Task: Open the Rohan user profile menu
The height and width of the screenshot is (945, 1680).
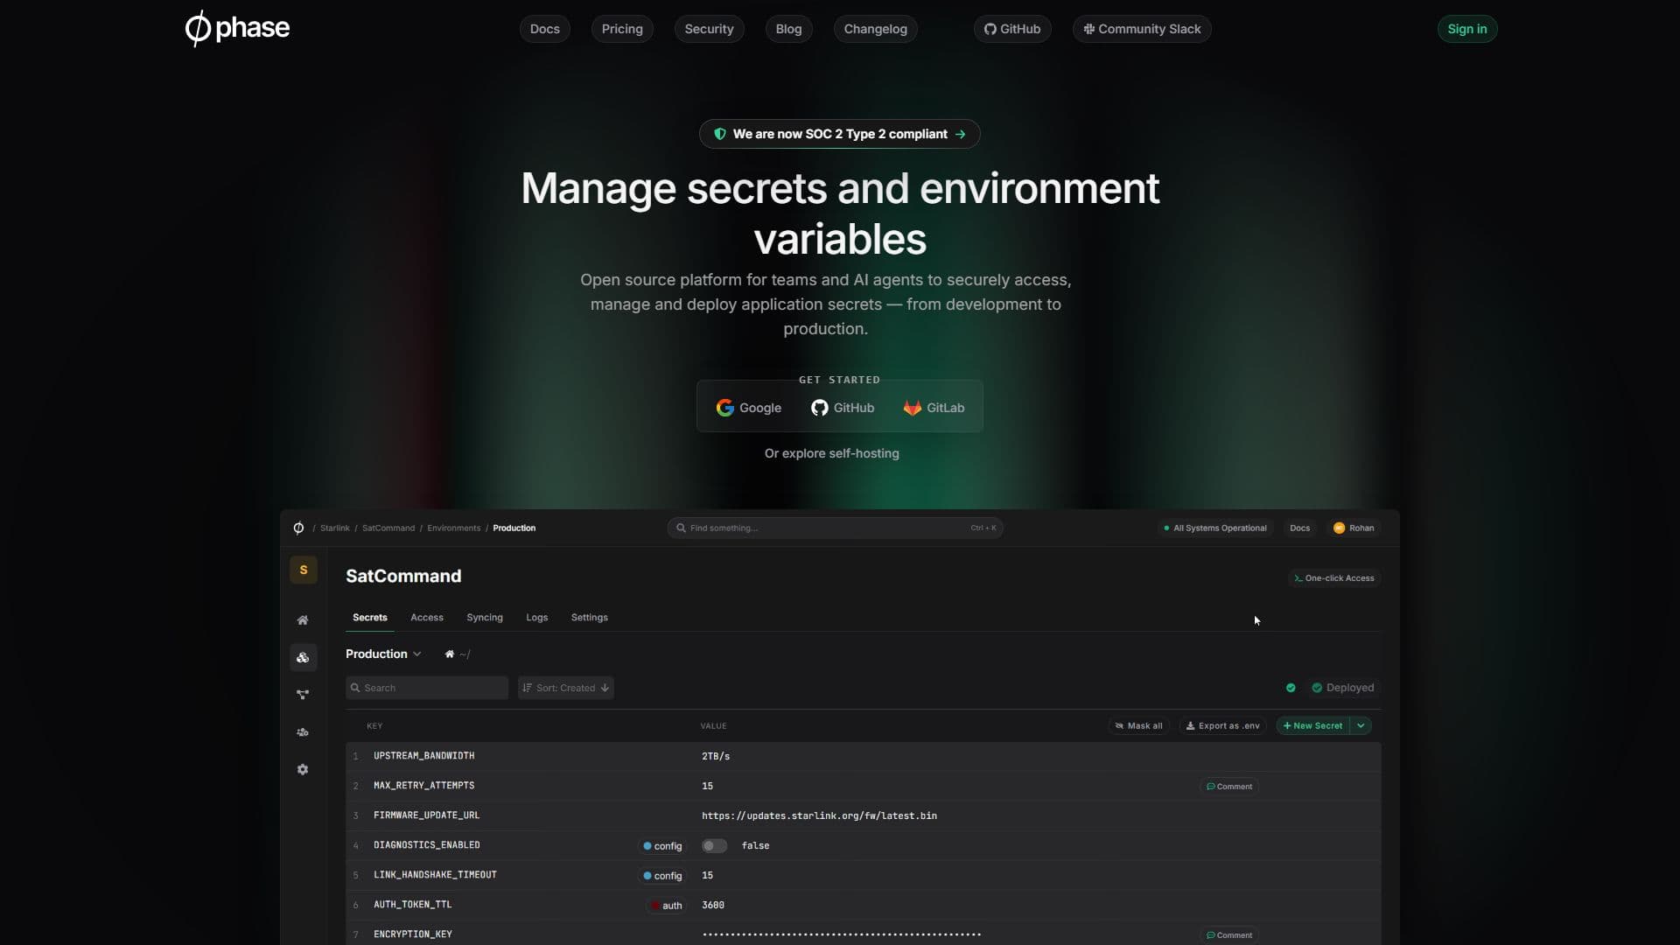Action: (1354, 528)
